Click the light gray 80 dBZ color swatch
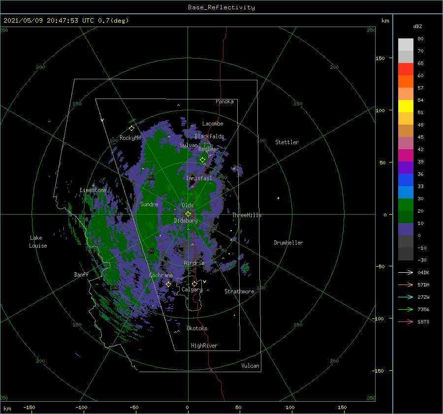 (x=406, y=45)
